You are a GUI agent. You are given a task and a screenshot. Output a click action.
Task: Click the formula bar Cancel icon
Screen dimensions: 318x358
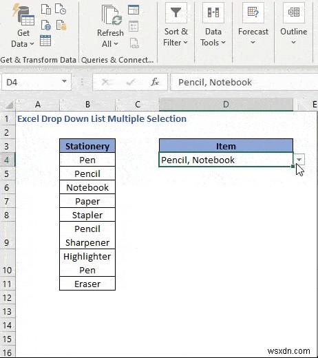point(105,82)
